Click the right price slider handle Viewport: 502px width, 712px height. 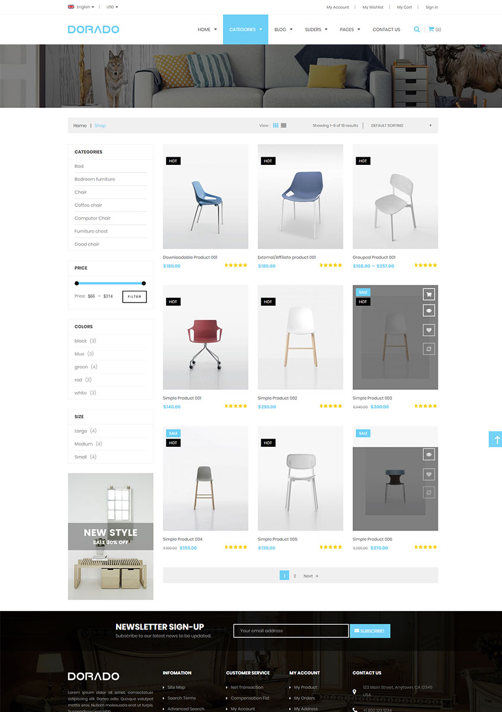(143, 283)
